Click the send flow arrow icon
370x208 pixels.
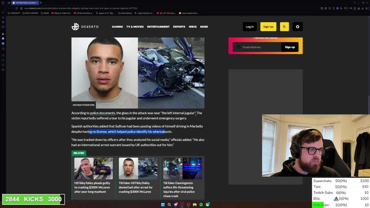pos(341,8)
